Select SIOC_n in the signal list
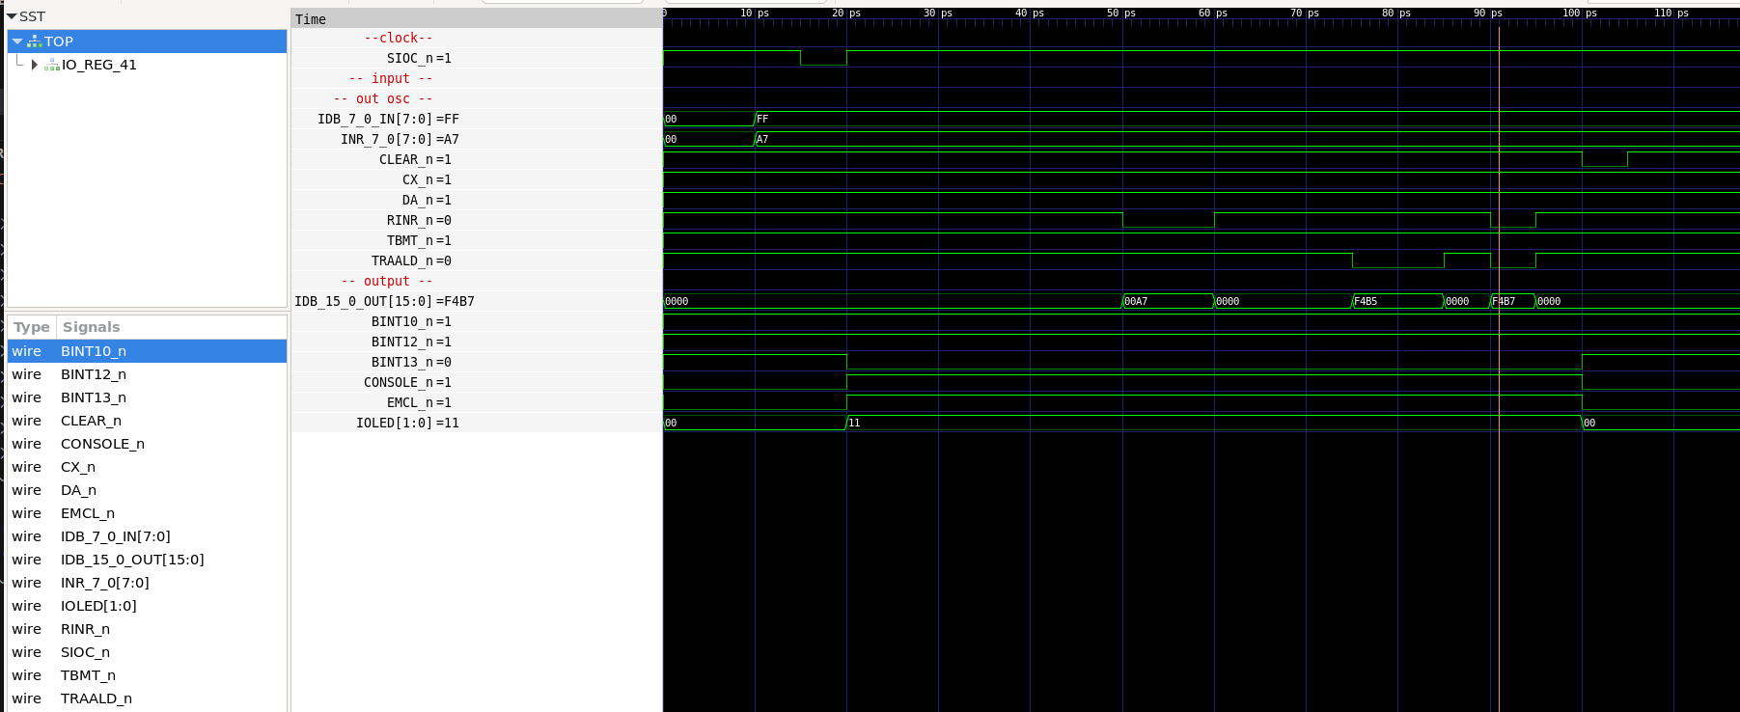The image size is (1740, 712). tap(147, 652)
